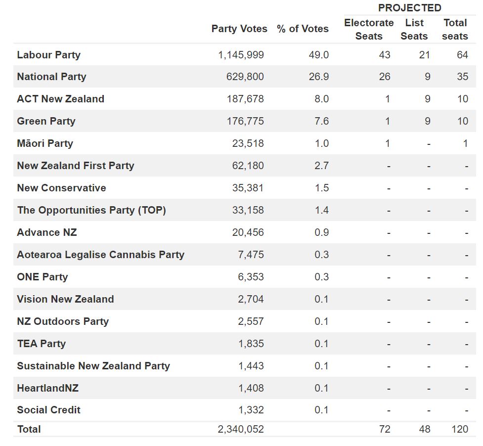
Task: Select Labour's 1,145,999 party votes cell
Action: (241, 55)
